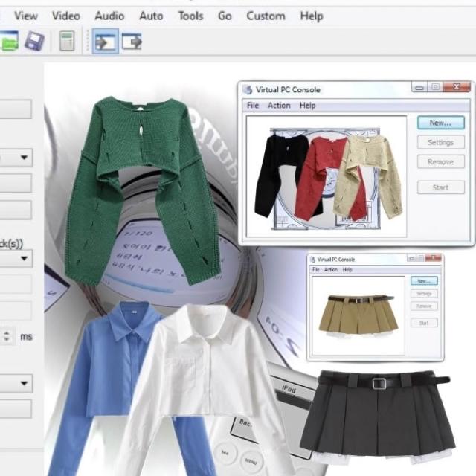Select the highlighted input preview window icon
The width and height of the screenshot is (476, 476).
coord(105,41)
